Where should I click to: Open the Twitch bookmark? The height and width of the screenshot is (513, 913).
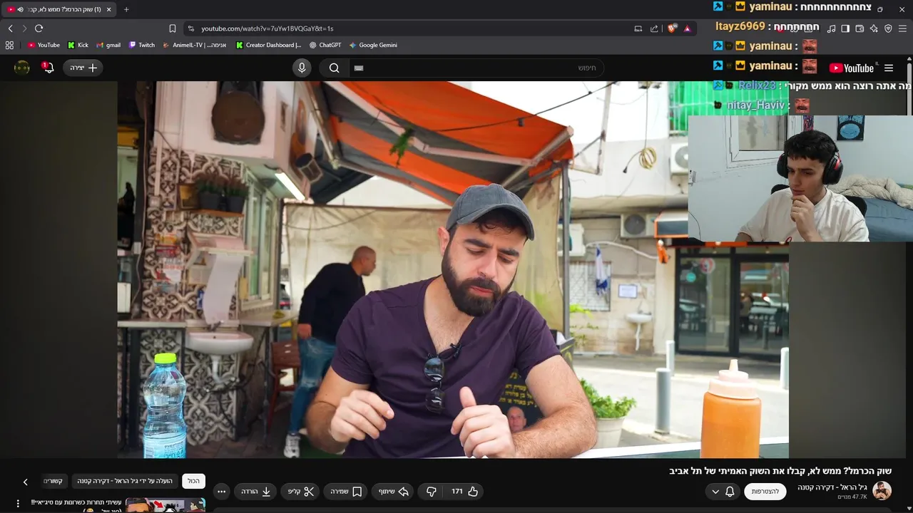pyautogui.click(x=142, y=45)
